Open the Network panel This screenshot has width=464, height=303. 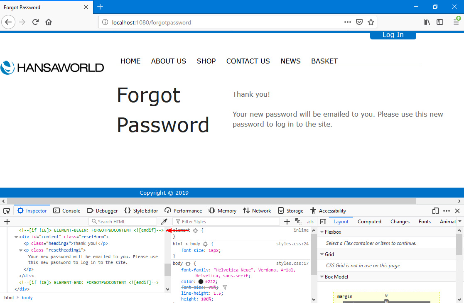(257, 211)
